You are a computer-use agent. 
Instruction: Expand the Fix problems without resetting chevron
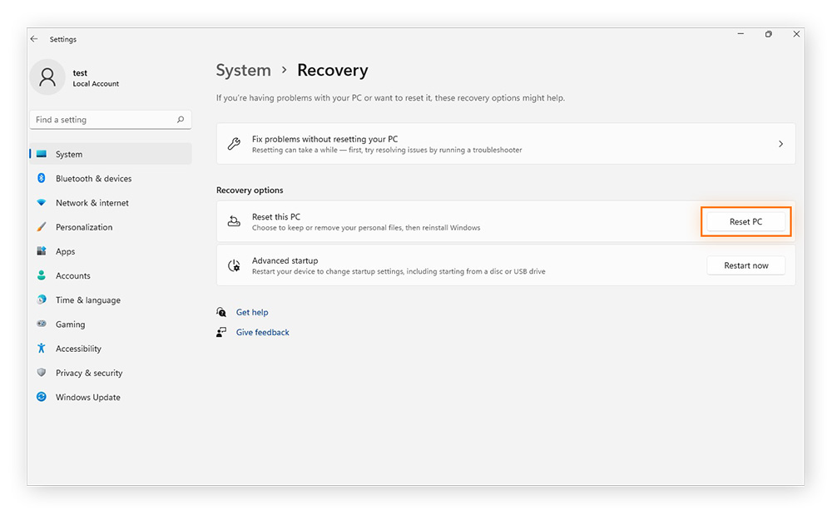pos(780,144)
